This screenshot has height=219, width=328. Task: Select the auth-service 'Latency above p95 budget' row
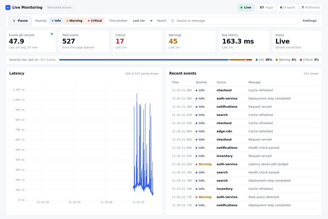pyautogui.click(x=244, y=164)
